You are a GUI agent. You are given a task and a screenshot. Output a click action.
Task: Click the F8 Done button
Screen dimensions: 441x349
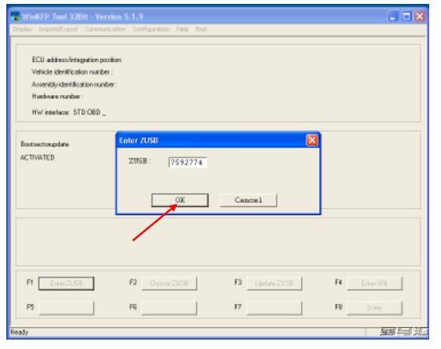[x=375, y=308]
